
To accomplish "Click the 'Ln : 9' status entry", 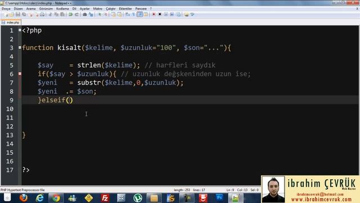I will tap(230, 190).
